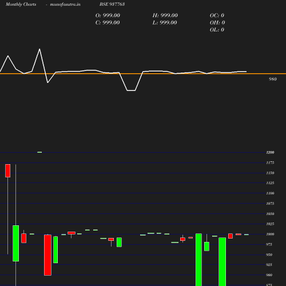
Task: Click the 1075 price axis label
Action: coord(270,204)
